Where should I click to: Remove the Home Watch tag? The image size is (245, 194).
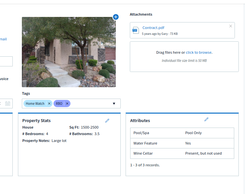click(x=49, y=104)
